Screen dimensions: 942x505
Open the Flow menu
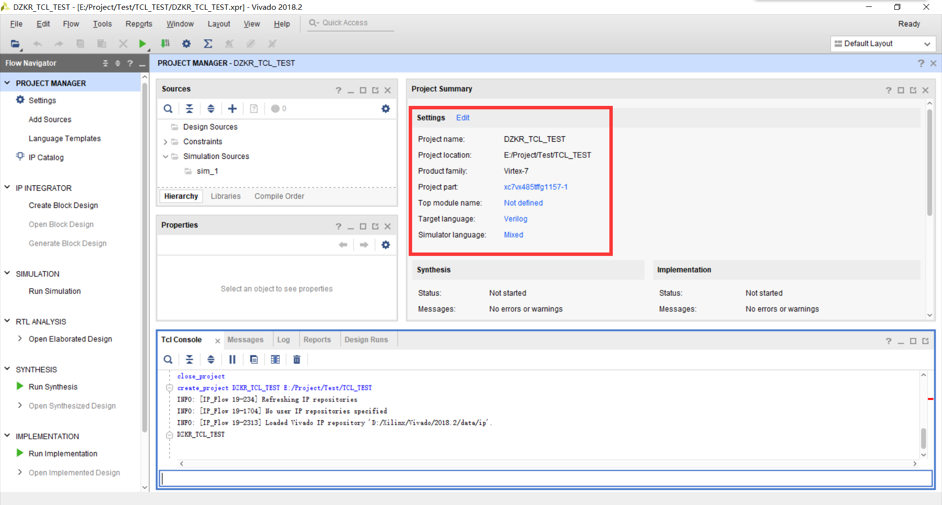[x=71, y=24]
